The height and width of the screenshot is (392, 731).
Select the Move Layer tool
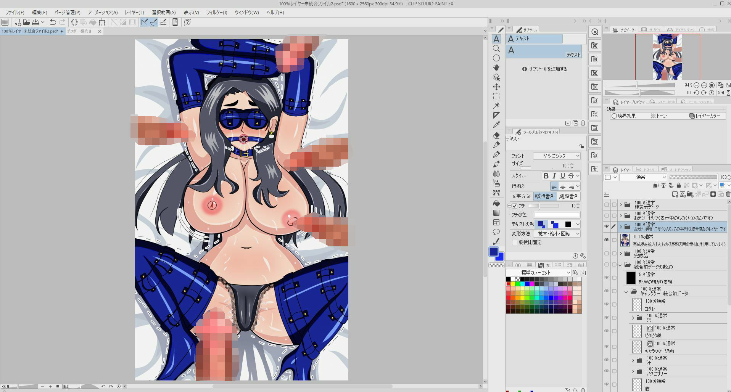(x=496, y=87)
